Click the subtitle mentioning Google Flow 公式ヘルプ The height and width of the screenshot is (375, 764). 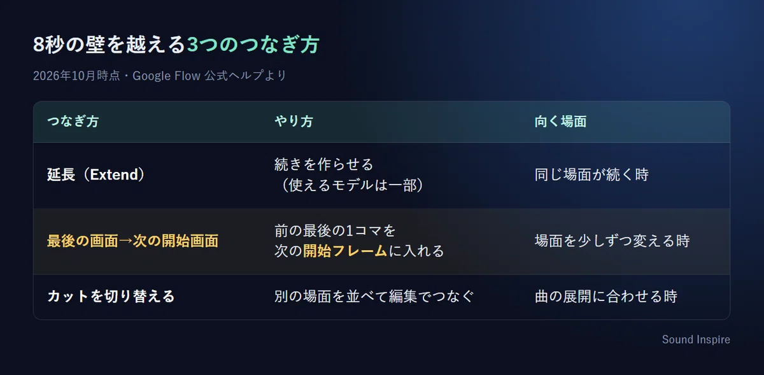click(x=160, y=76)
